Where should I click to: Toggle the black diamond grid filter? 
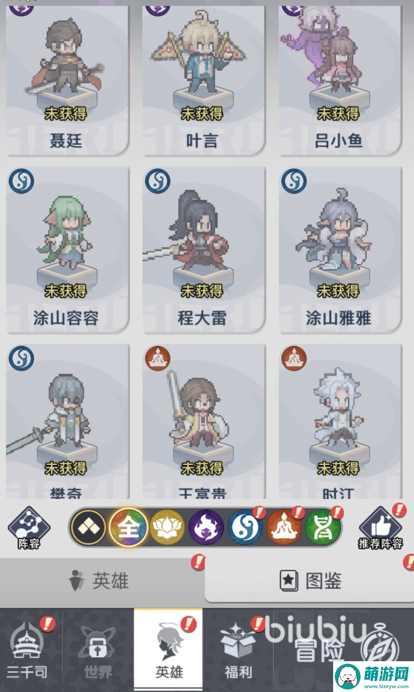tap(89, 527)
